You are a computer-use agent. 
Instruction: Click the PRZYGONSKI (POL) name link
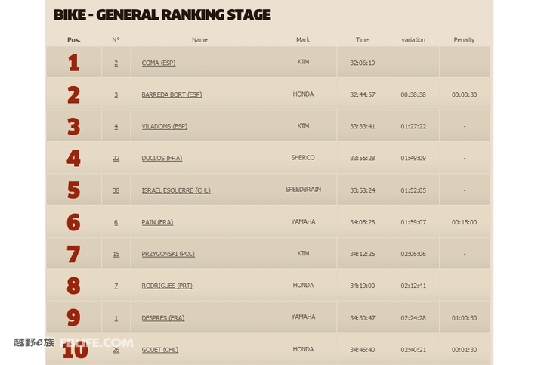[168, 254]
